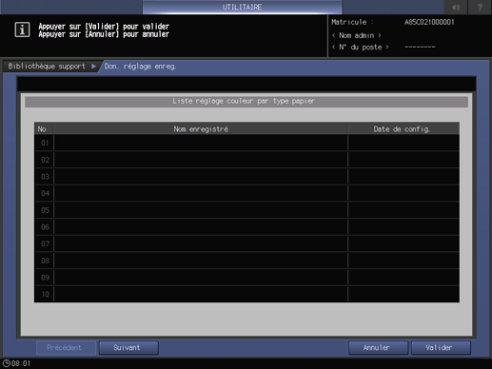Click the 08:01 time display

[x=21, y=363]
